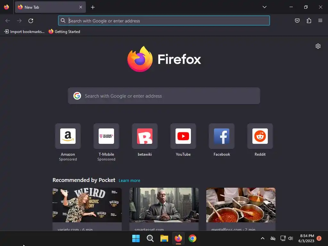Close the New Tab tab

[81, 7]
